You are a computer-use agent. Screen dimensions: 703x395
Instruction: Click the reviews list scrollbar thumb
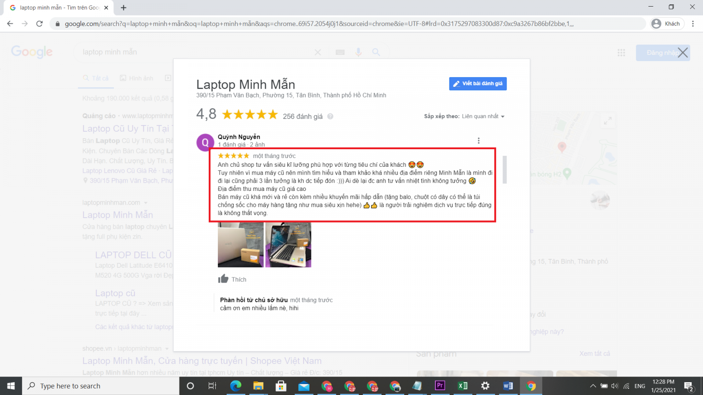coord(505,169)
